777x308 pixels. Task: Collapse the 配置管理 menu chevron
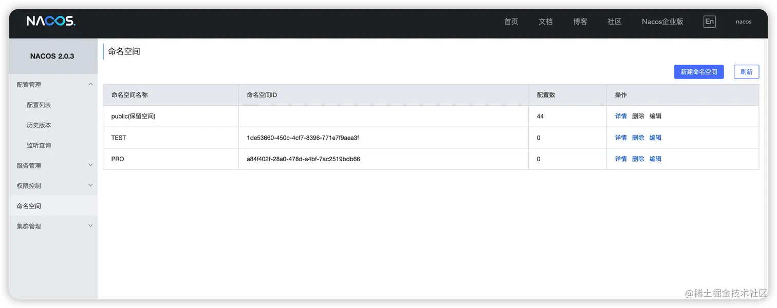[x=90, y=84]
